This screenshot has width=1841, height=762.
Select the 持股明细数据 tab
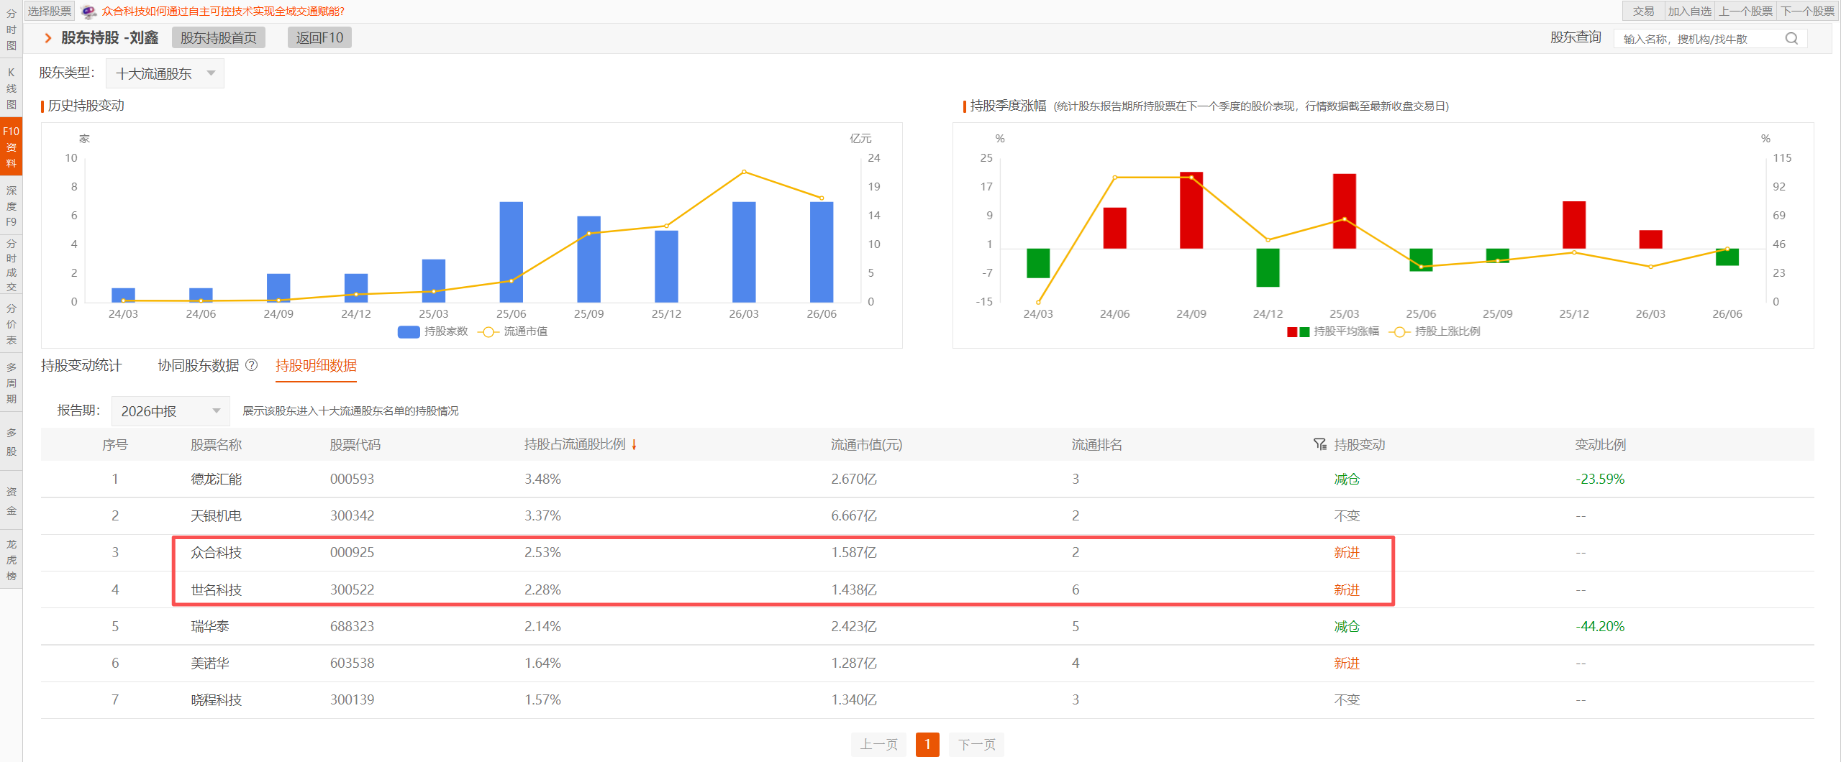316,365
